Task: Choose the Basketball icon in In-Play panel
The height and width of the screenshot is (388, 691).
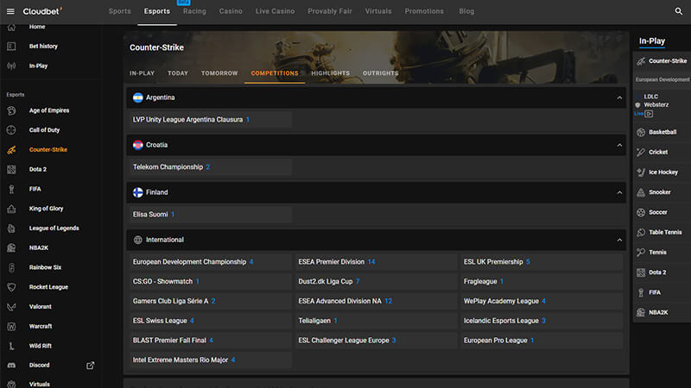Action: point(641,133)
